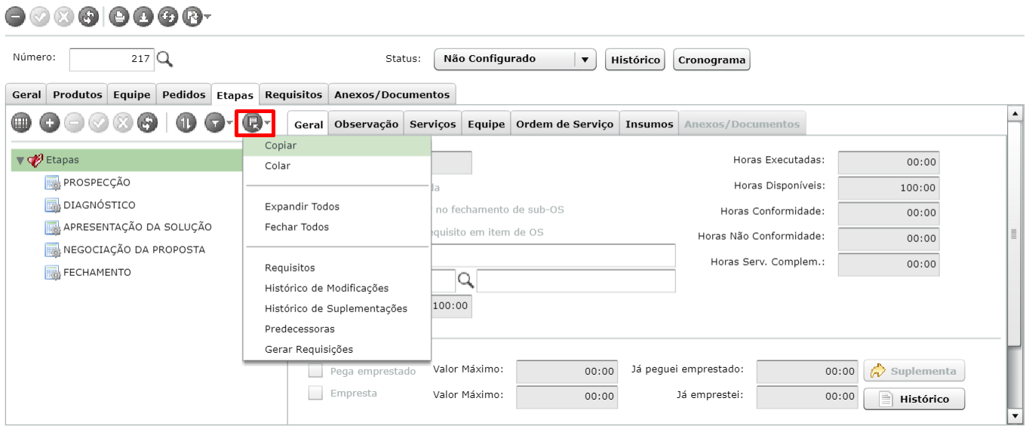Open the Serviços sub-tab
Viewport: 1029px width, 429px height.
coord(432,124)
